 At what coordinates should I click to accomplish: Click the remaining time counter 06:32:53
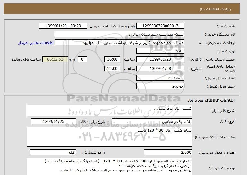pos(55,59)
